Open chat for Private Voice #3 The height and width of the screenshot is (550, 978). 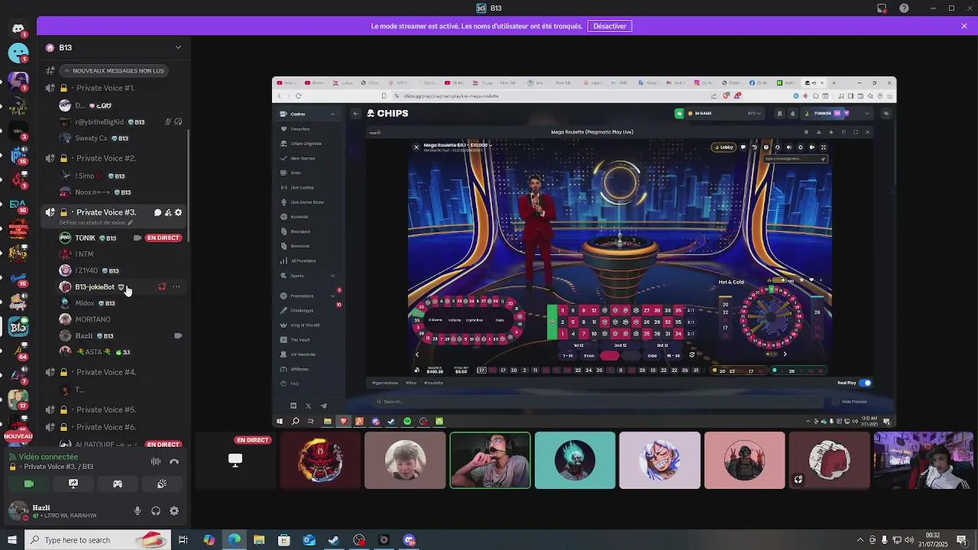pyautogui.click(x=157, y=212)
